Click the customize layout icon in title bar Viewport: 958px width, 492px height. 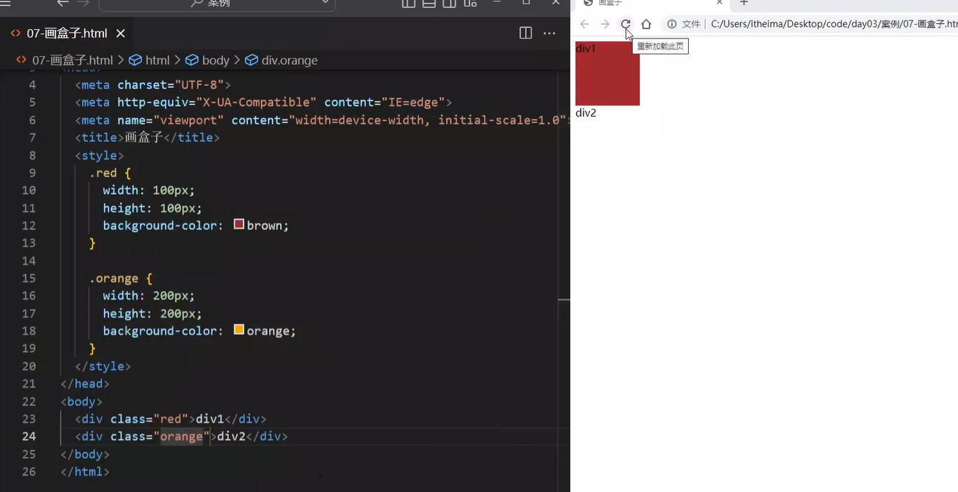470,3
